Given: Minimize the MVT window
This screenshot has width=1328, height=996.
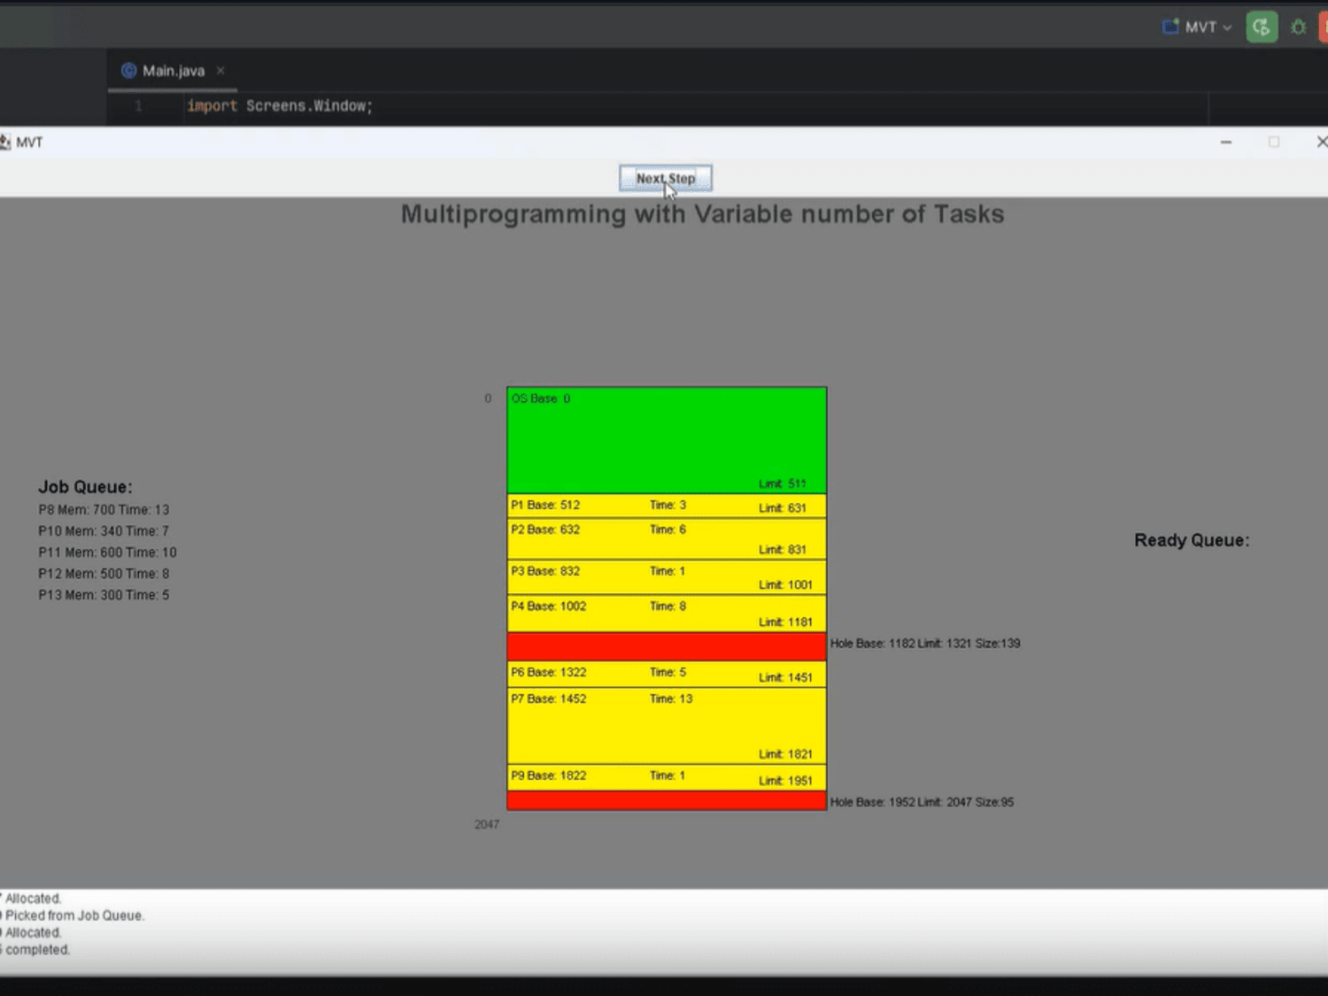Looking at the screenshot, I should 1226,142.
